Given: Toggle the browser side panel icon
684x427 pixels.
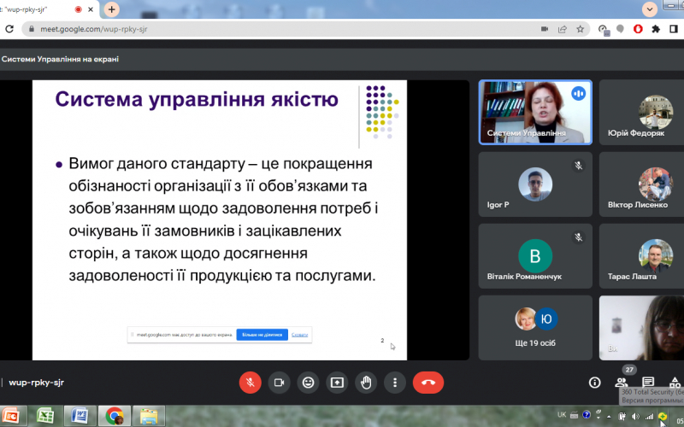Looking at the screenshot, I should pos(674,29).
